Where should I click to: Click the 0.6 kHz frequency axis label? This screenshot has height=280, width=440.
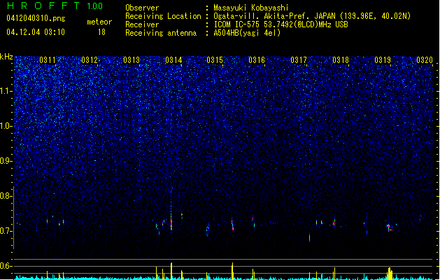[6, 266]
